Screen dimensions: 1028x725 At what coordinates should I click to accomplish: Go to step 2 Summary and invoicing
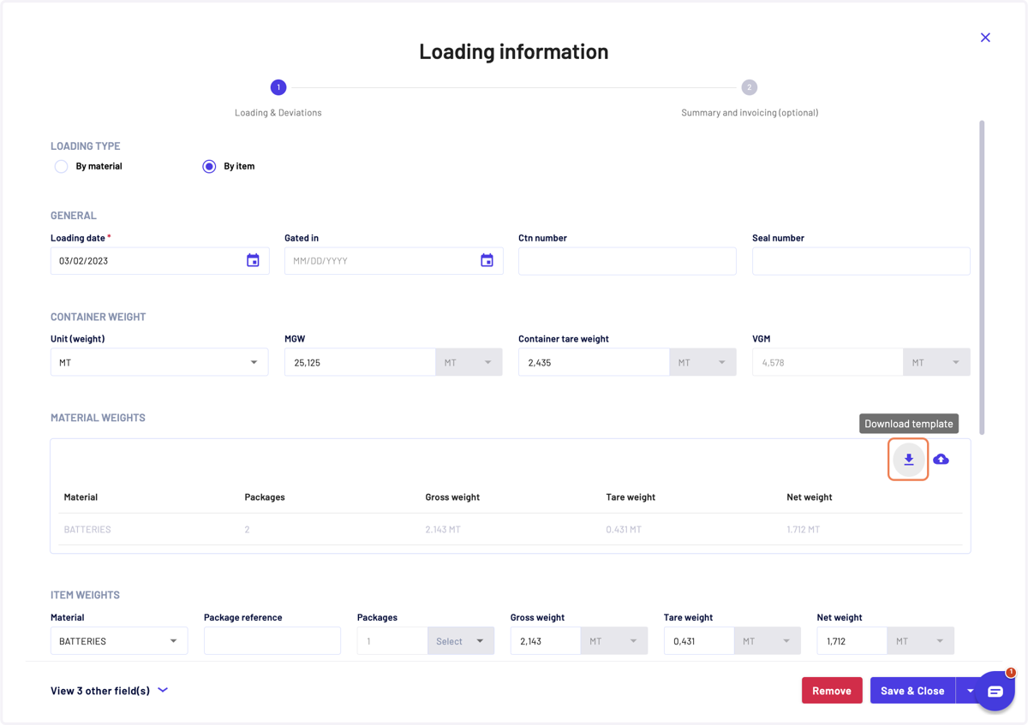coord(750,87)
